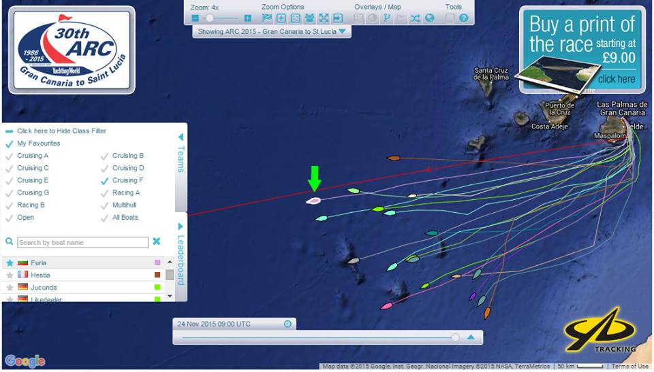Viewport: 654px width, 372px height.
Task: Unstar Furia as a favourite
Action: (x=10, y=263)
